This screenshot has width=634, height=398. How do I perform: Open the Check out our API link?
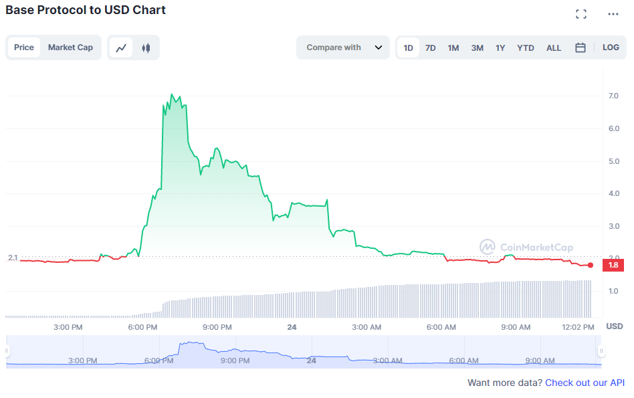click(585, 383)
